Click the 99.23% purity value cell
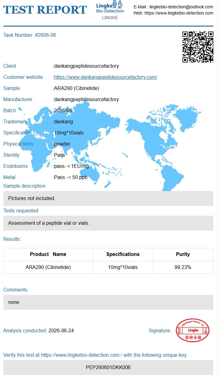Viewport: 218px width, 379px height. [183, 267]
